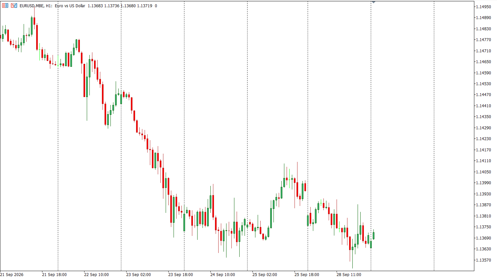The width and height of the screenshot is (497, 278).
Task: Select the latest green candle on the chart
Action: click(x=373, y=236)
